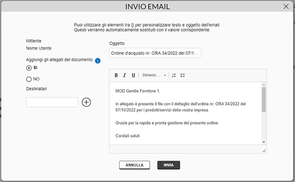Open the Dimensi... font size dropdown
The width and height of the screenshot is (295, 182).
click(x=154, y=75)
